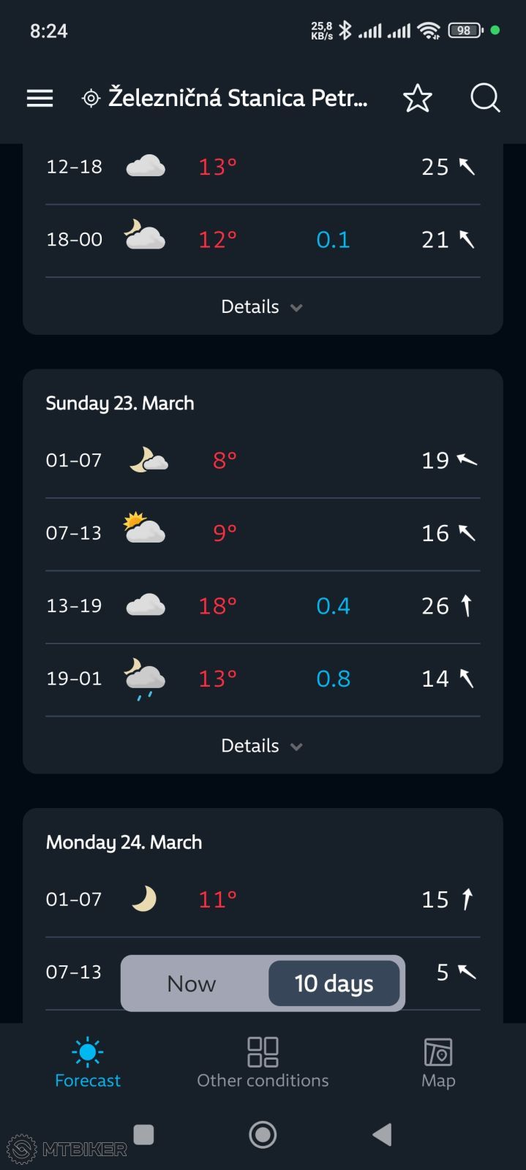Expand Details above Sunday card
The width and height of the screenshot is (526, 1170).
250,307
